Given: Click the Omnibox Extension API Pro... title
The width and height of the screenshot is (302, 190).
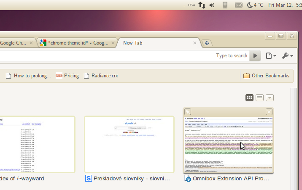Looking at the screenshot, I should point(231,179).
